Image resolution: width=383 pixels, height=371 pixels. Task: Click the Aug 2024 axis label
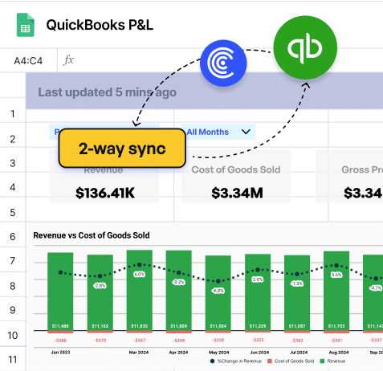tap(339, 353)
